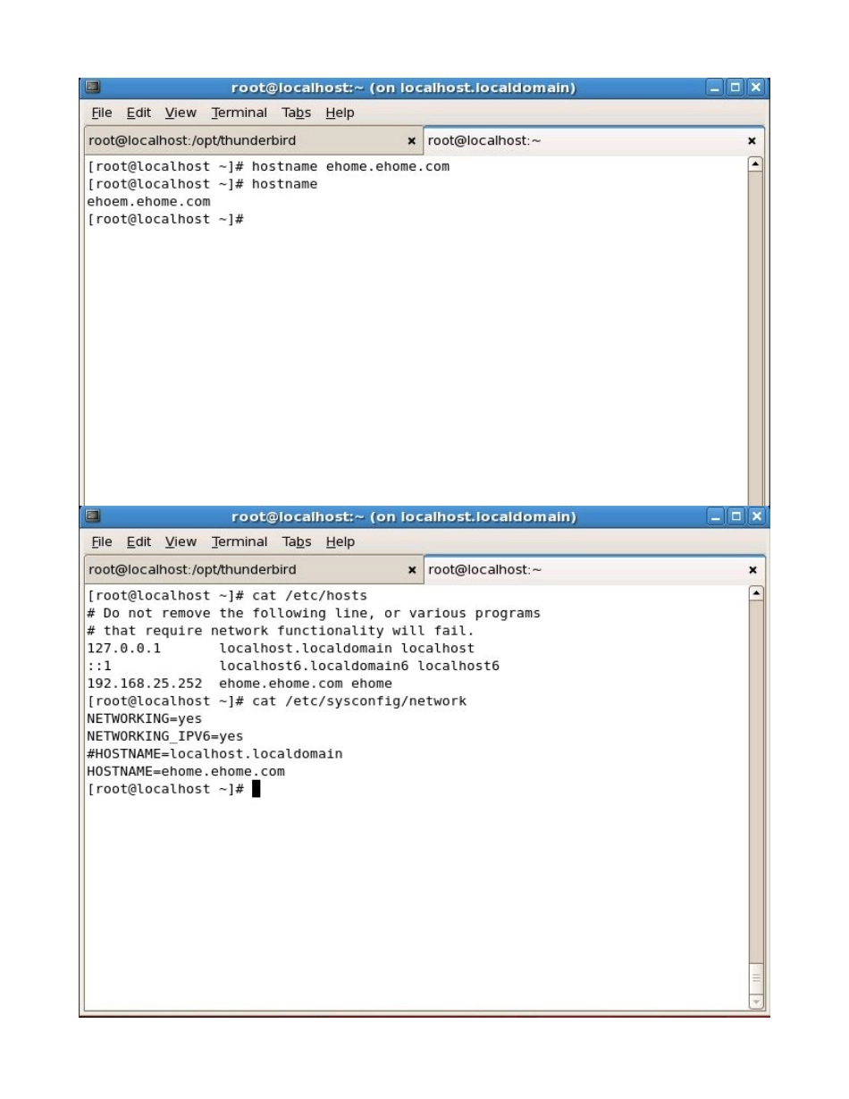849x1099 pixels.
Task: Close root@localhost:~ tab in lower window
Action: [x=752, y=570]
